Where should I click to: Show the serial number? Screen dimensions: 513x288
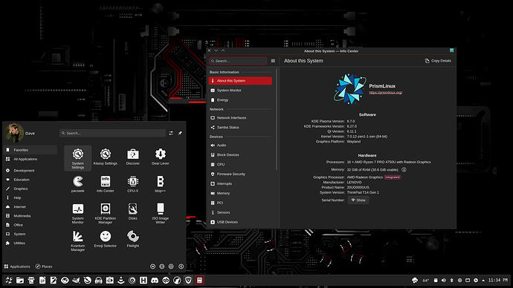(x=358, y=200)
